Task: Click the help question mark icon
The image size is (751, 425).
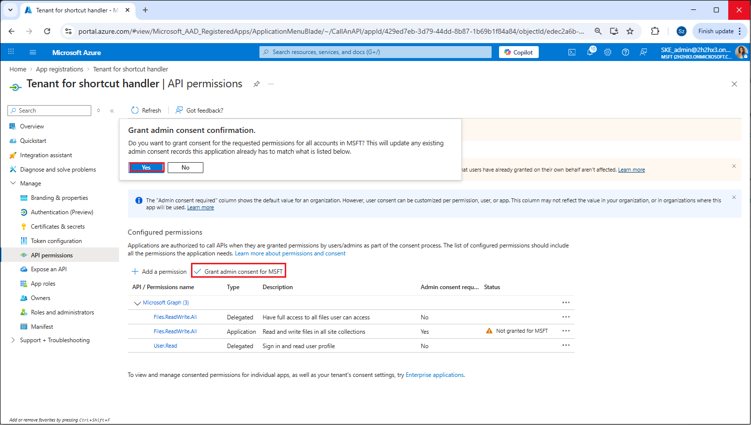Action: point(626,52)
